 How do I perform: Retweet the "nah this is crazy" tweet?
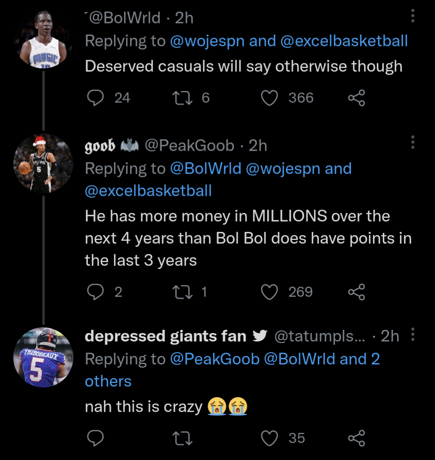point(182,438)
